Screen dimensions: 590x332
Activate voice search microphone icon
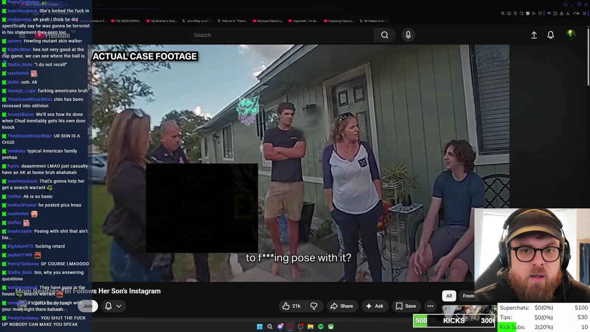point(408,35)
